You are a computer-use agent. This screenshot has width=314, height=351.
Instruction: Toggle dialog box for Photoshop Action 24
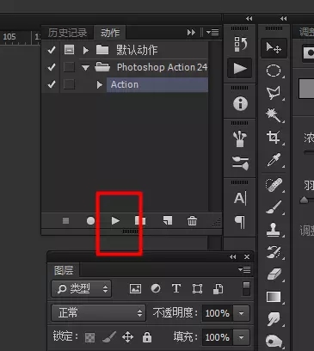click(69, 67)
